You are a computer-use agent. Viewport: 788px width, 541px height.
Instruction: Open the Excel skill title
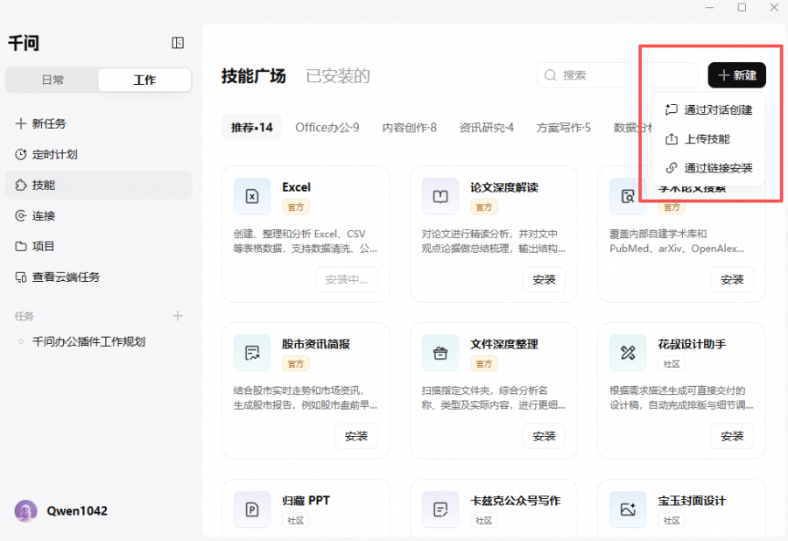[297, 187]
